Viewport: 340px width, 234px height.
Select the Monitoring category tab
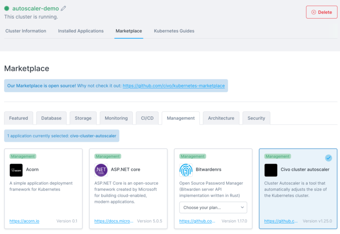[116, 118]
